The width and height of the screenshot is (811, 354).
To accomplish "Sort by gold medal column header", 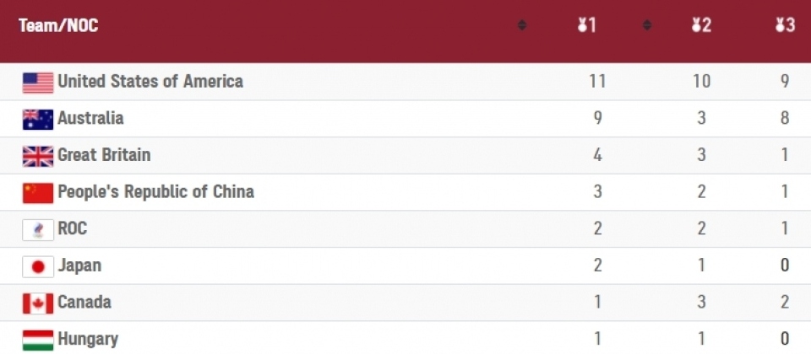I will pos(587,25).
